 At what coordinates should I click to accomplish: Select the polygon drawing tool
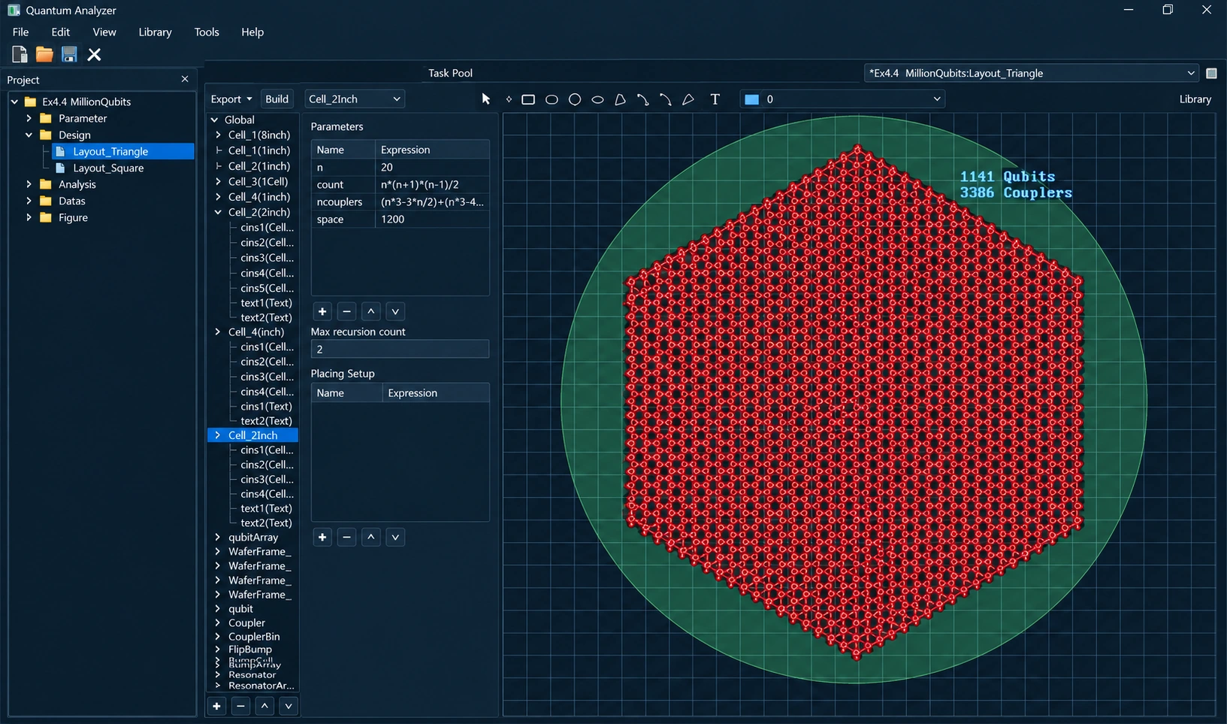[620, 99]
